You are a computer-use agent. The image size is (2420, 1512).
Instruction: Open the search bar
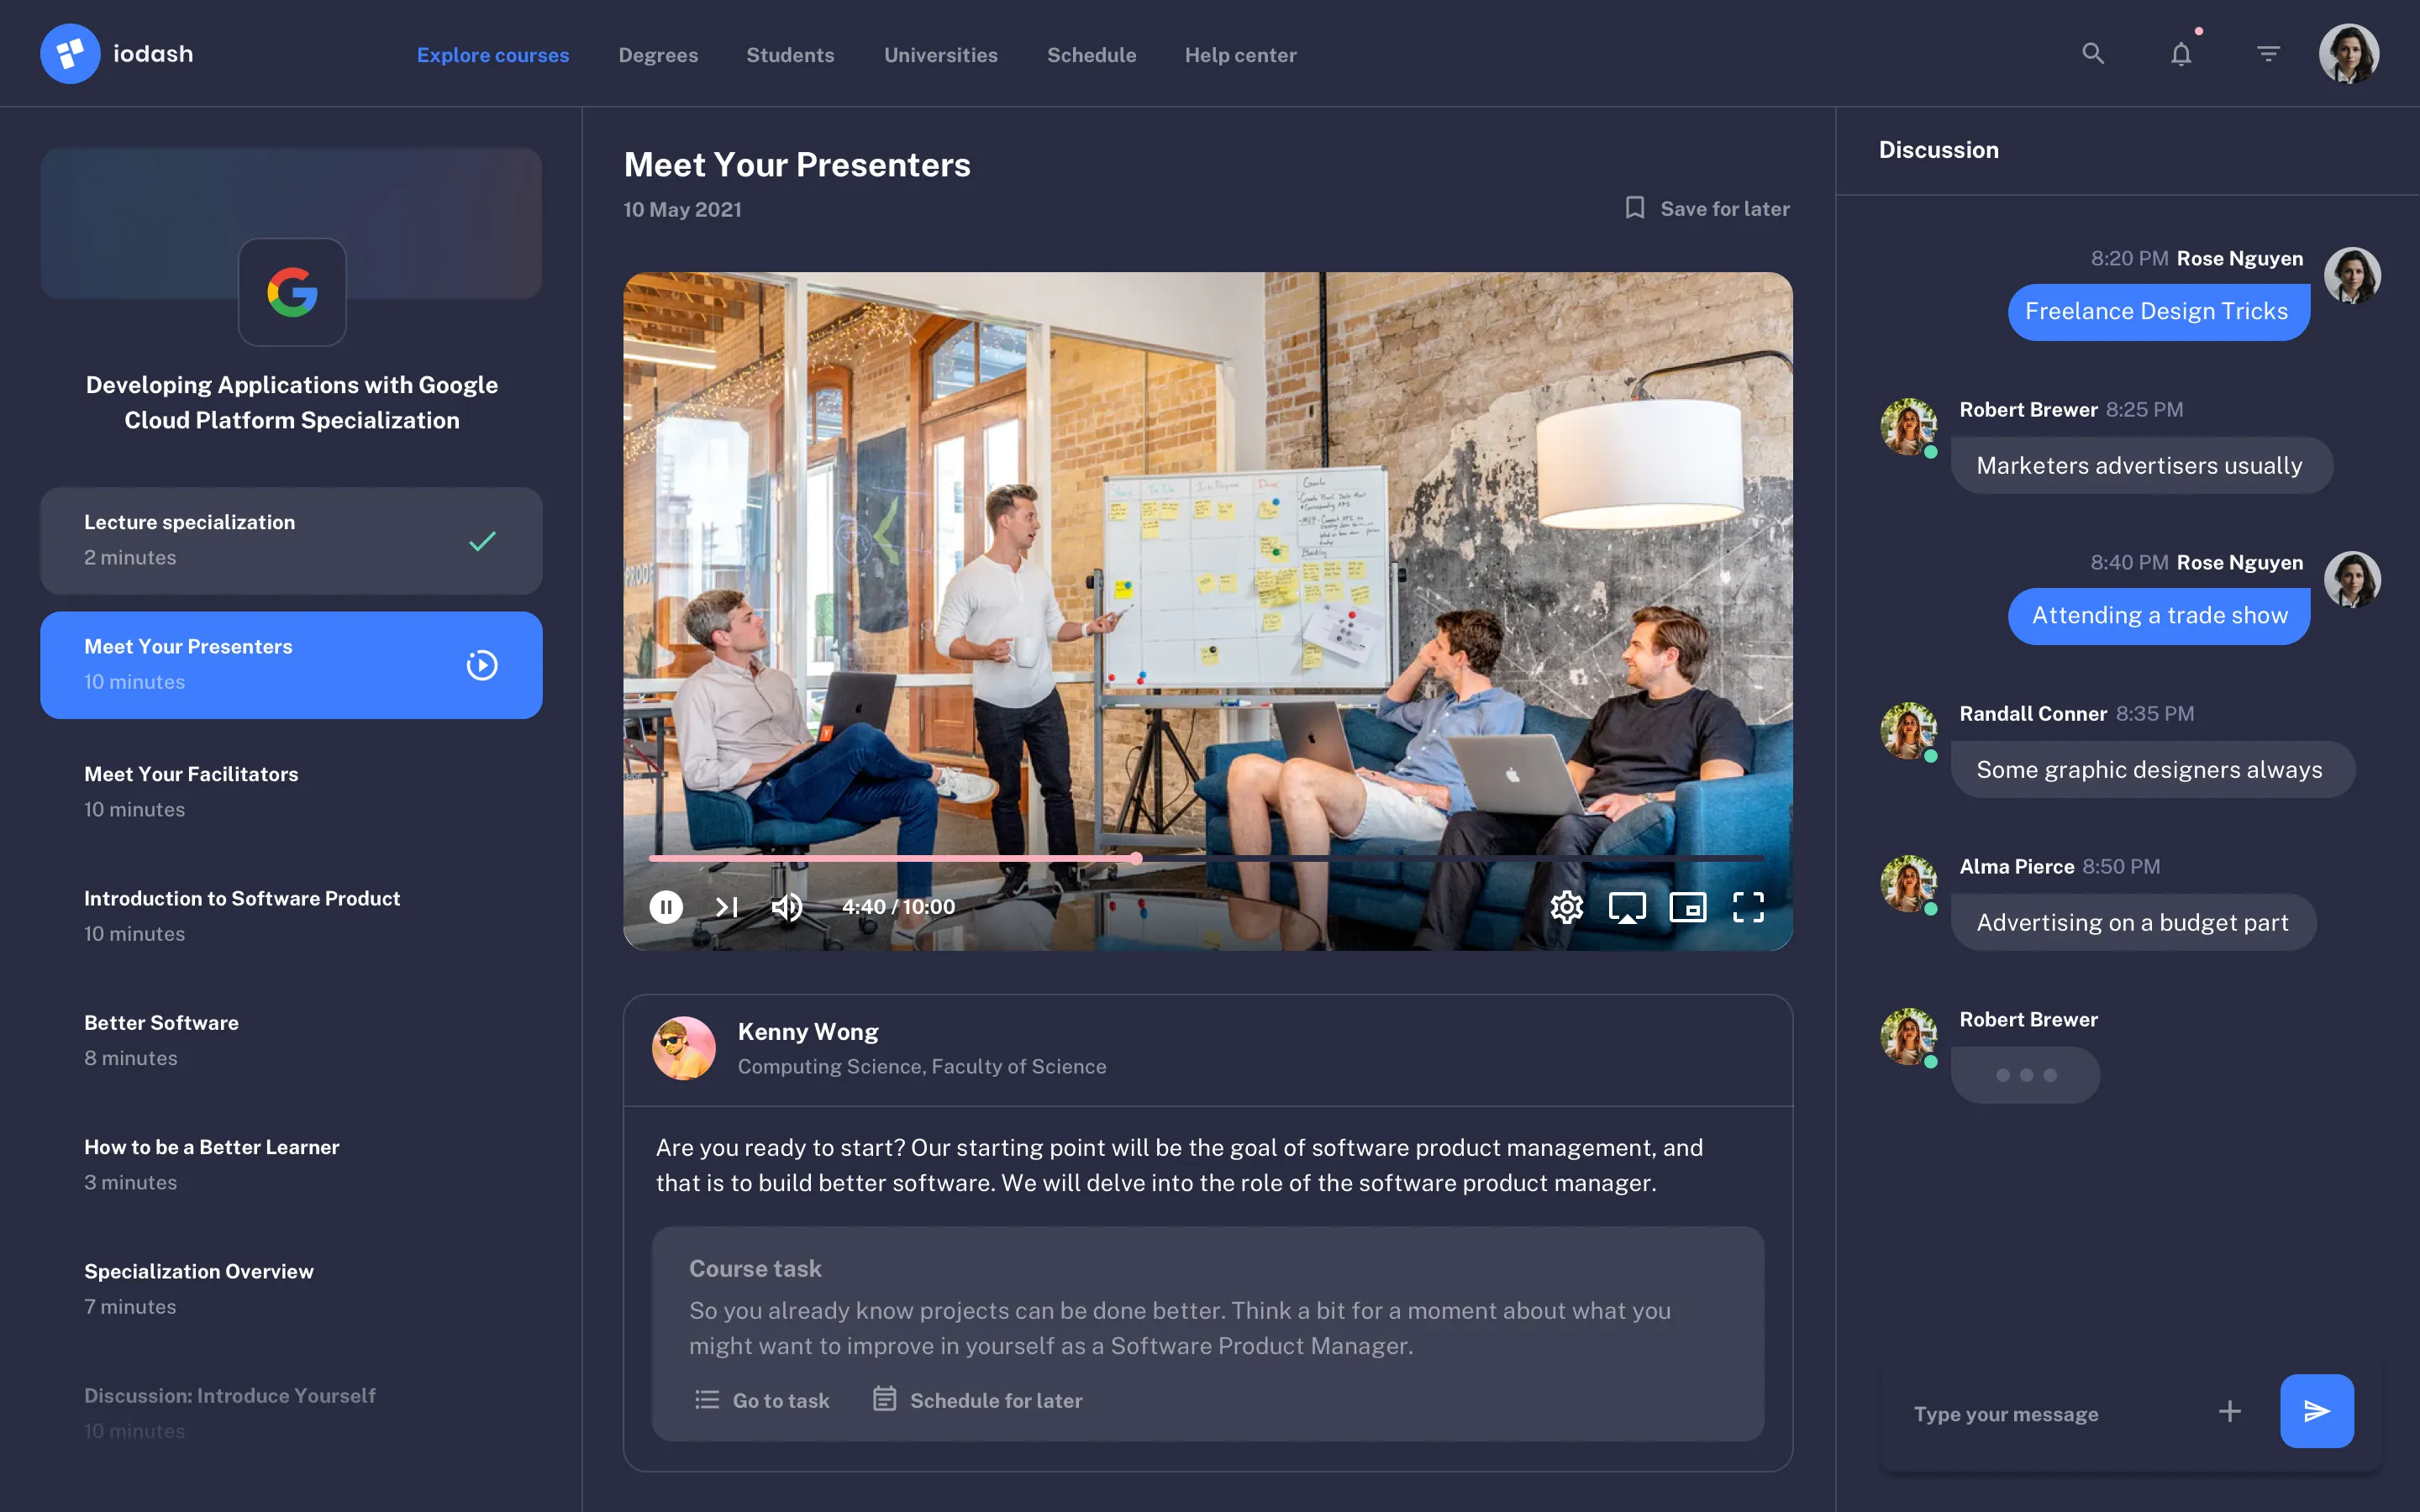coord(2093,53)
